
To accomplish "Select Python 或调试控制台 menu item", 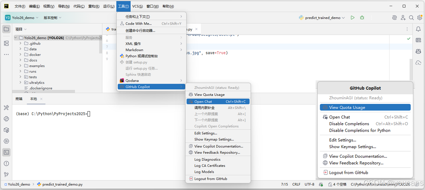I will [151, 56].
